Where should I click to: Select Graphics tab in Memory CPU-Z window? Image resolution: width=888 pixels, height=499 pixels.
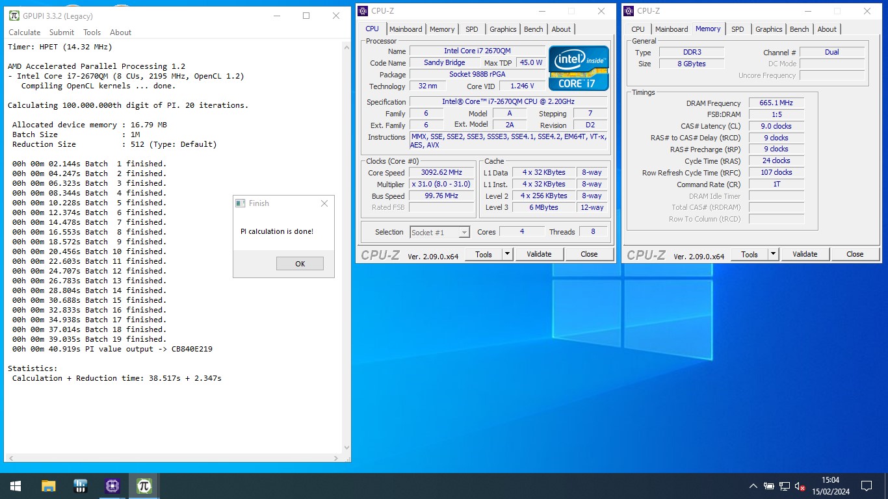[x=769, y=29]
